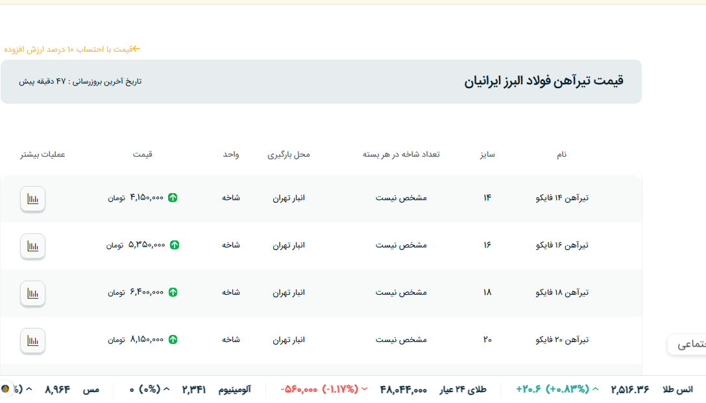Screen dimensions: 706x403
Task: Expand the gold ounce (انس طلا) ticker chevron
Action: [596, 389]
